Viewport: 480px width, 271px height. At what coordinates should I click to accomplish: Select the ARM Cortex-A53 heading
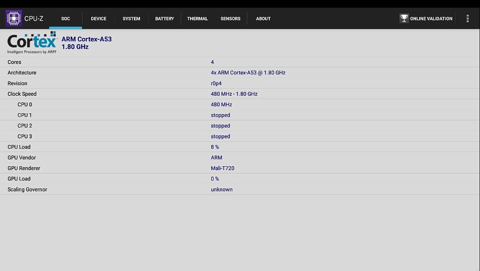tap(86, 39)
